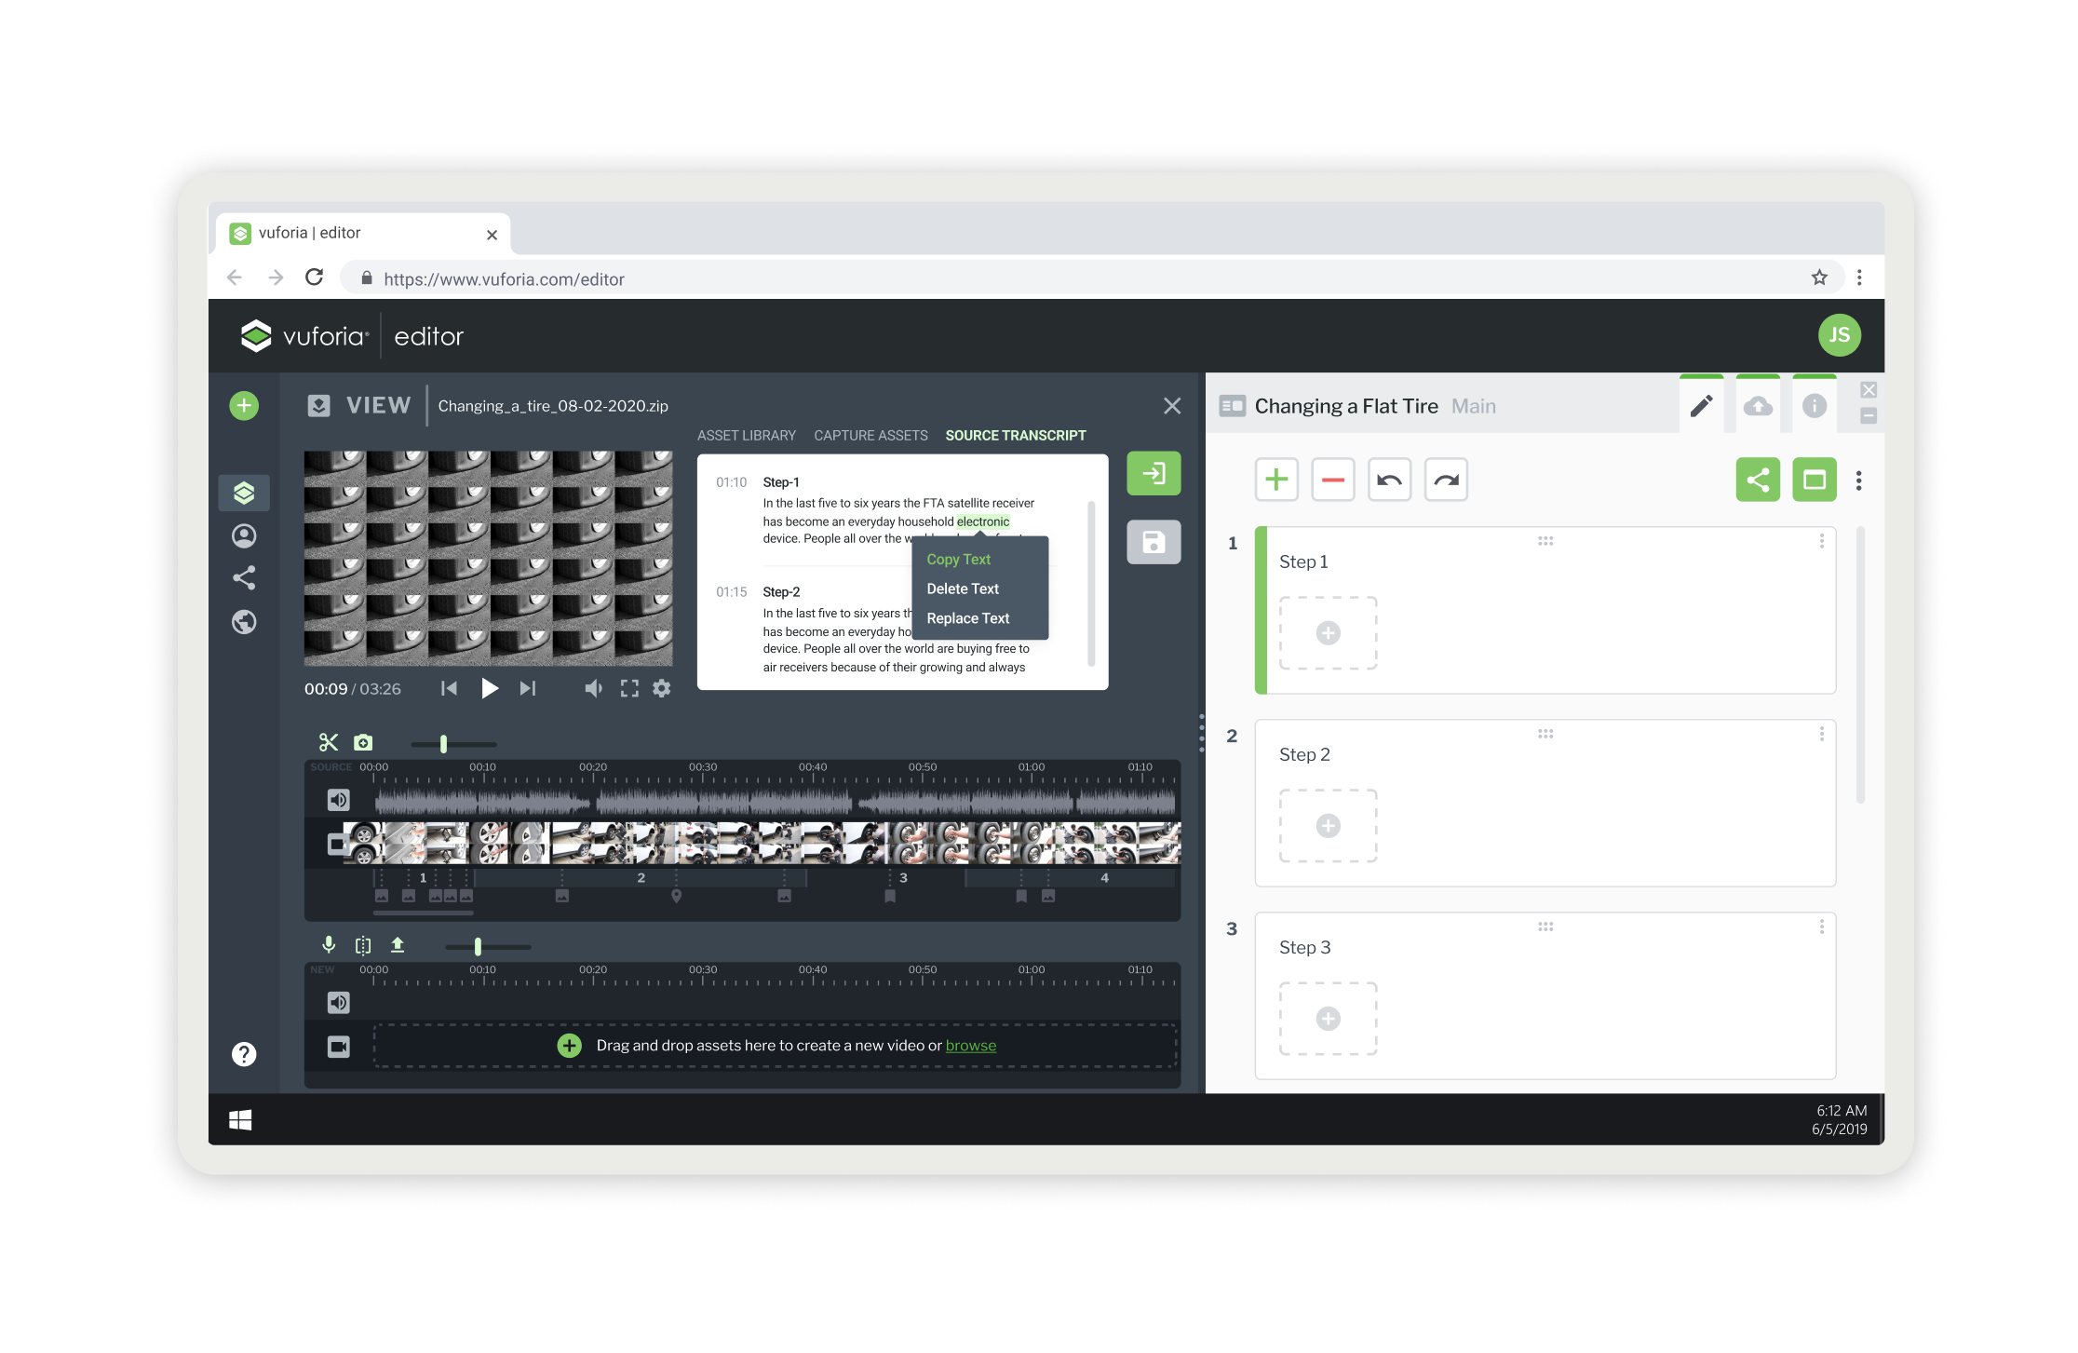Click the cloud upload icon
2078x1353 pixels.
pyautogui.click(x=1758, y=405)
